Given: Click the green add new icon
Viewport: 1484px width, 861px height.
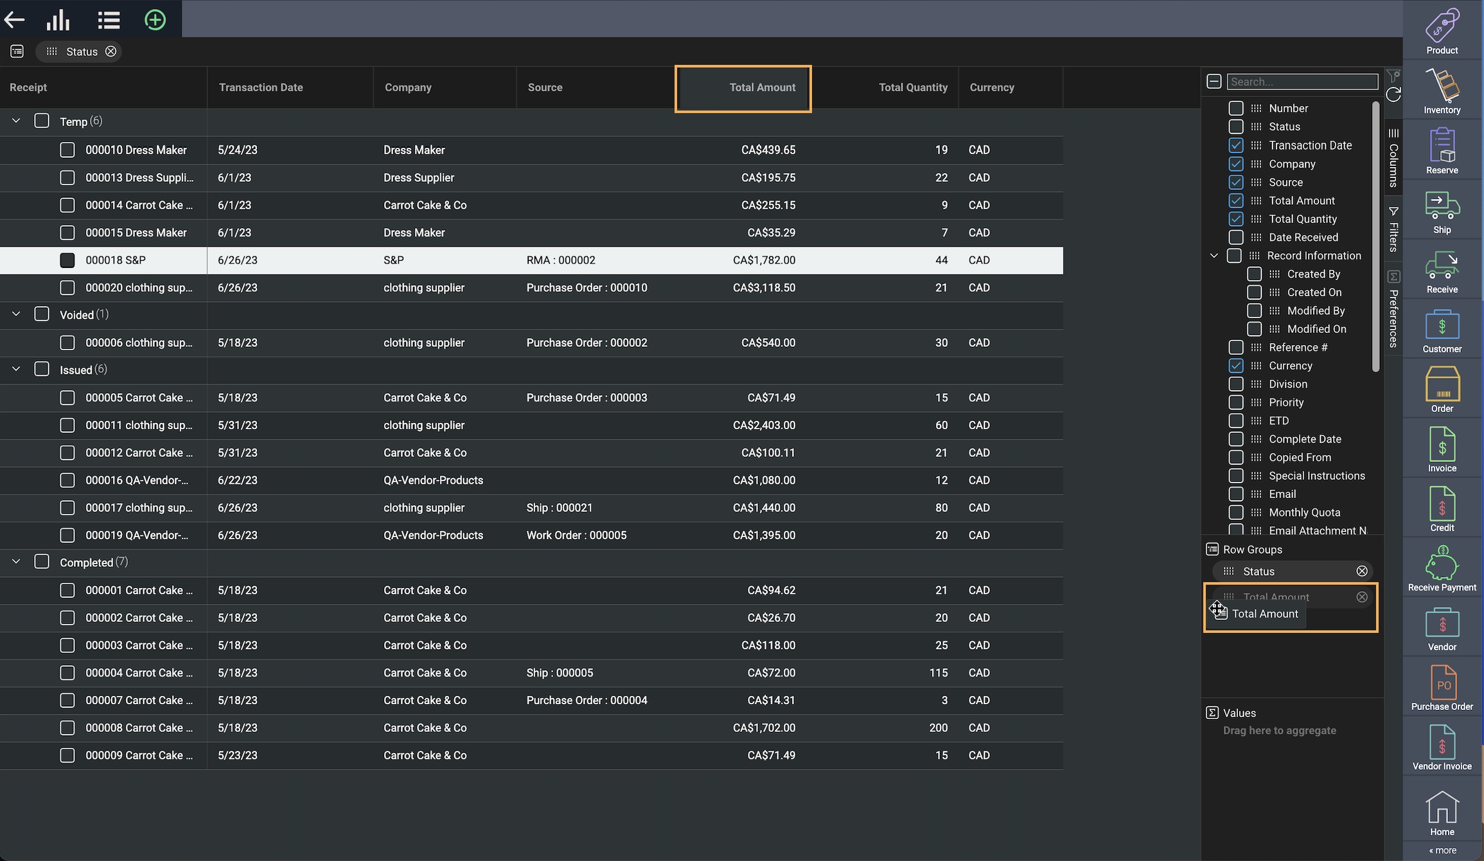Looking at the screenshot, I should click(155, 20).
